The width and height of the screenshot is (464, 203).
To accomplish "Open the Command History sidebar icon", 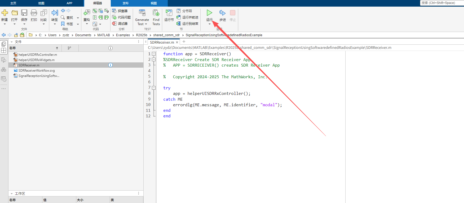I will point(4,79).
